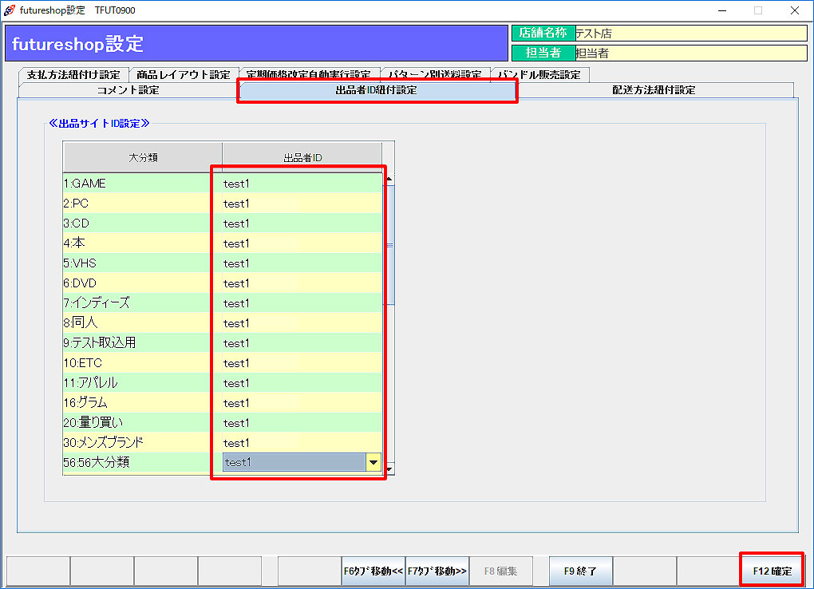Open the 商品レイアウト設定 tab

click(x=184, y=75)
